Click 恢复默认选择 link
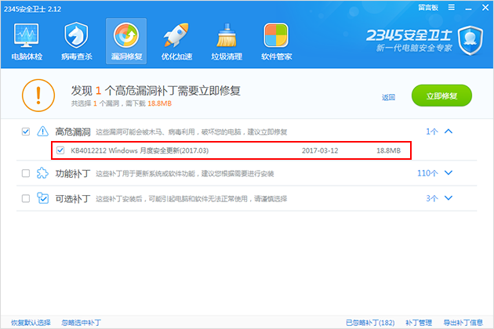Screen dimensions: 494x329 (x=31, y=323)
